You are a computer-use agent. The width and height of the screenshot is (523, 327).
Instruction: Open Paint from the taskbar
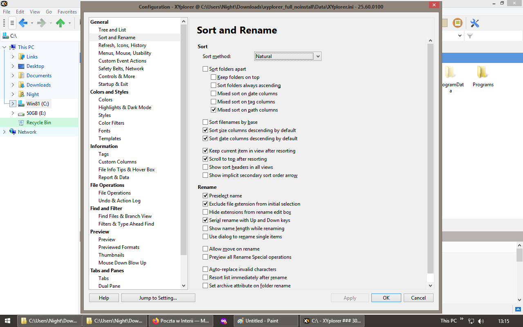click(x=266, y=320)
